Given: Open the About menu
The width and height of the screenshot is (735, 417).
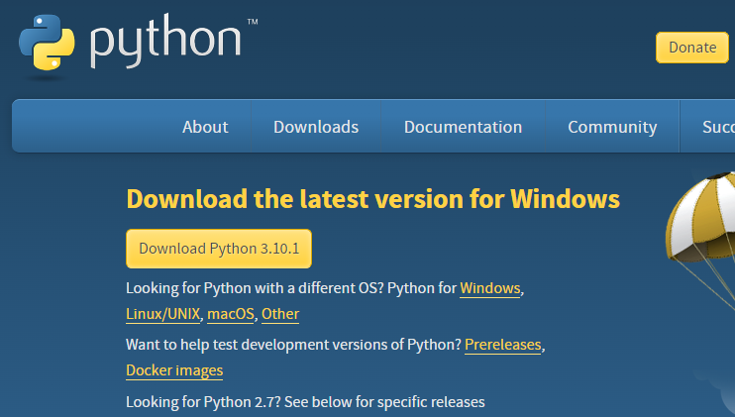Looking at the screenshot, I should tap(205, 127).
